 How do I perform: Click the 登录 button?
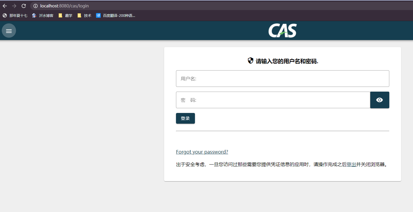185,118
